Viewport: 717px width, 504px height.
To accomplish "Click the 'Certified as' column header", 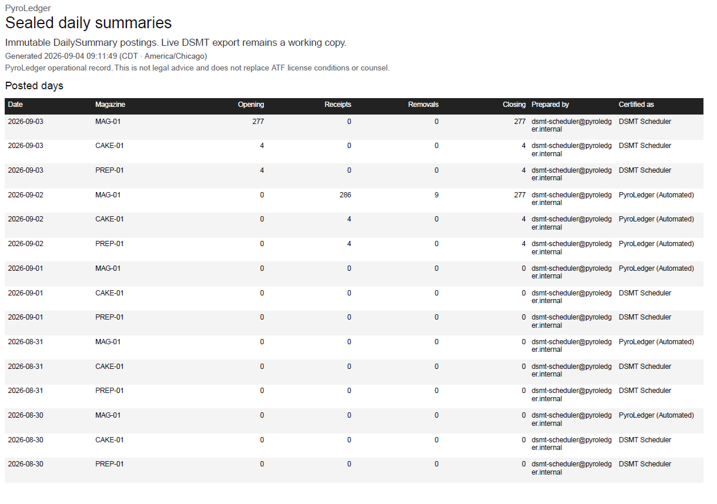I will coord(636,105).
